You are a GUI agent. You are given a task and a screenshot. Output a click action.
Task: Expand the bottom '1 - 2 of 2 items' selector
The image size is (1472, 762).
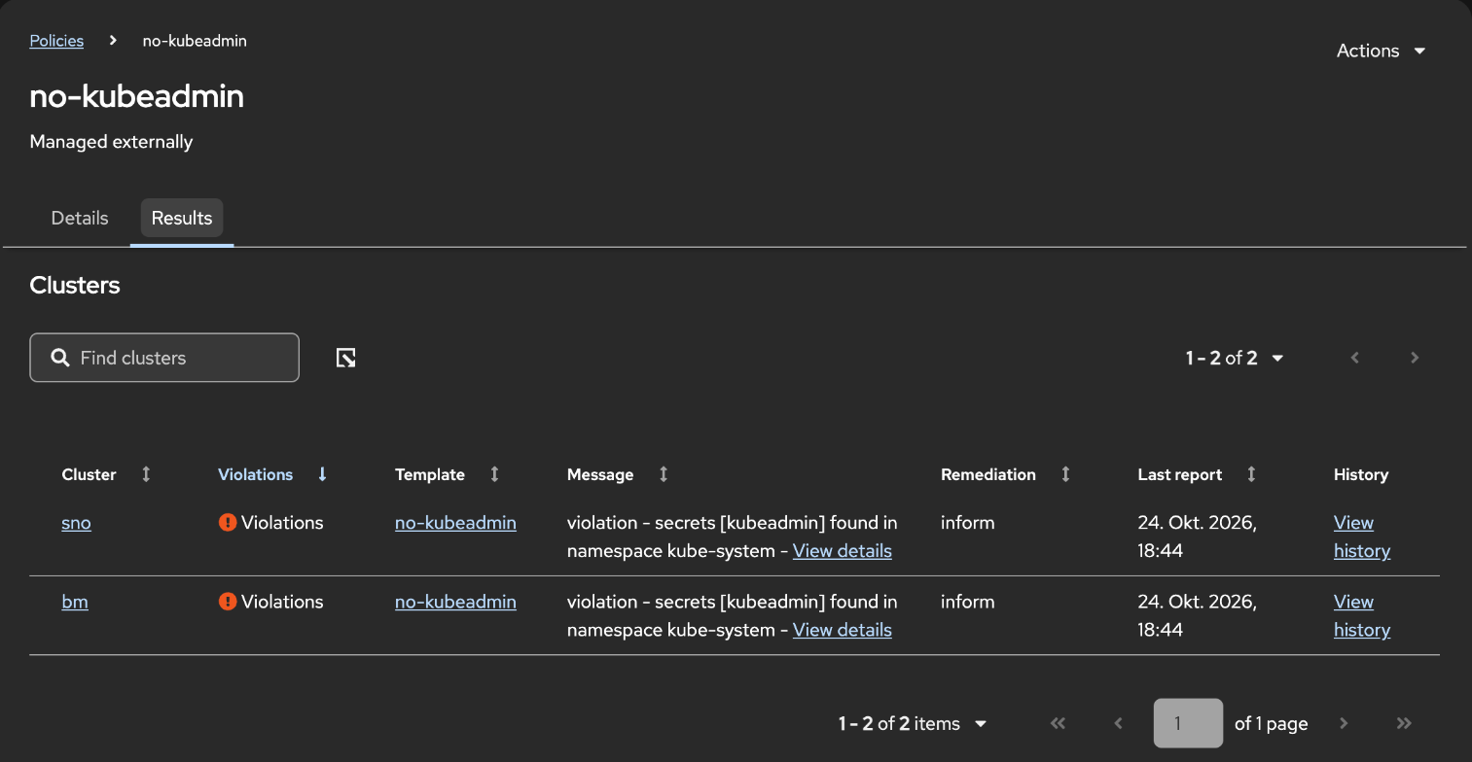[913, 723]
